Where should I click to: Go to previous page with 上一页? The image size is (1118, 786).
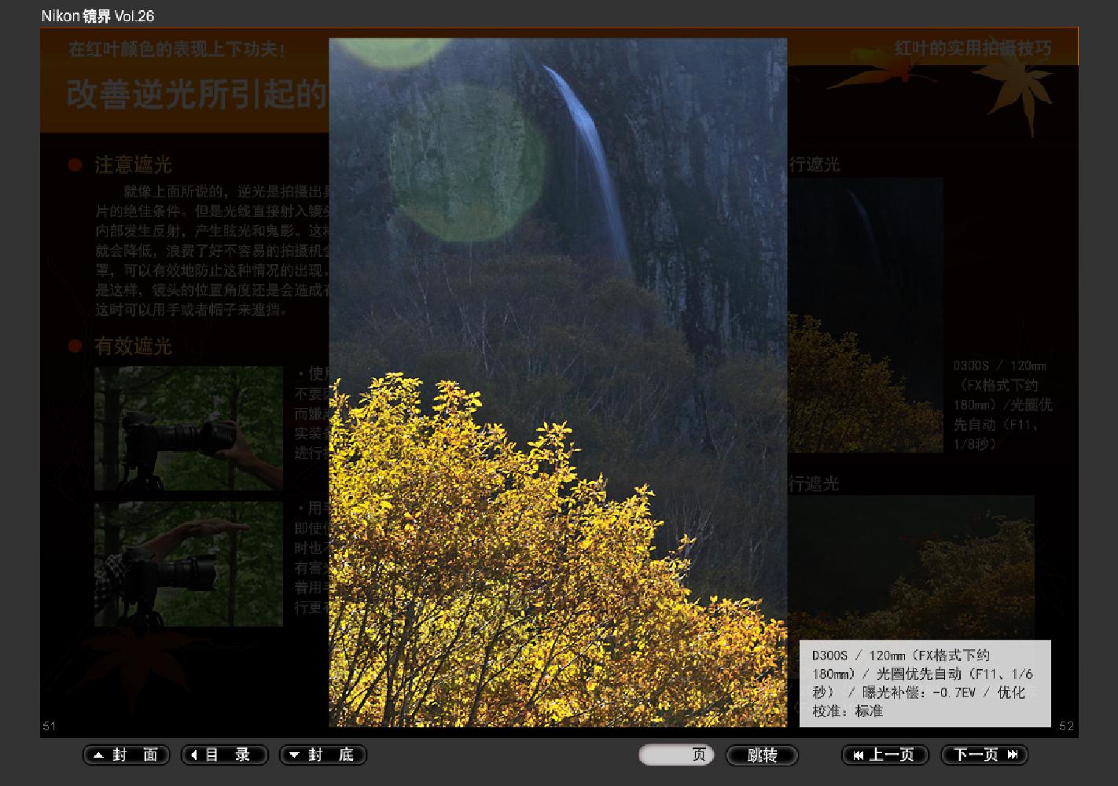[x=885, y=755]
